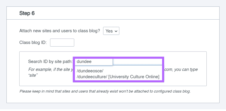Click the quoted “site” example text

(33, 75)
